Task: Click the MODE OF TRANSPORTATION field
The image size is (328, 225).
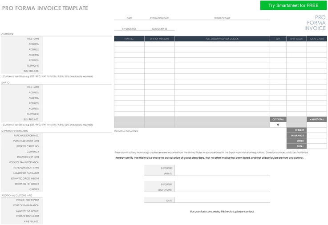Action: [77, 162]
